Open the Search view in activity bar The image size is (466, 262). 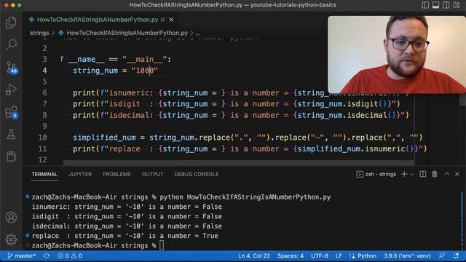[x=11, y=45]
